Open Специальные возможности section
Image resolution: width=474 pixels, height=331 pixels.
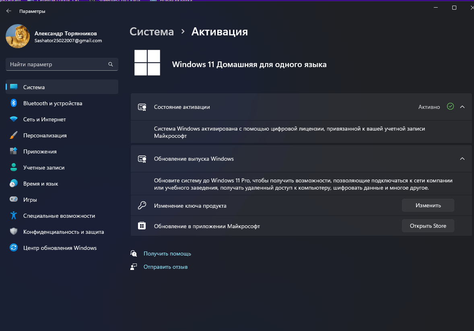coord(62,215)
